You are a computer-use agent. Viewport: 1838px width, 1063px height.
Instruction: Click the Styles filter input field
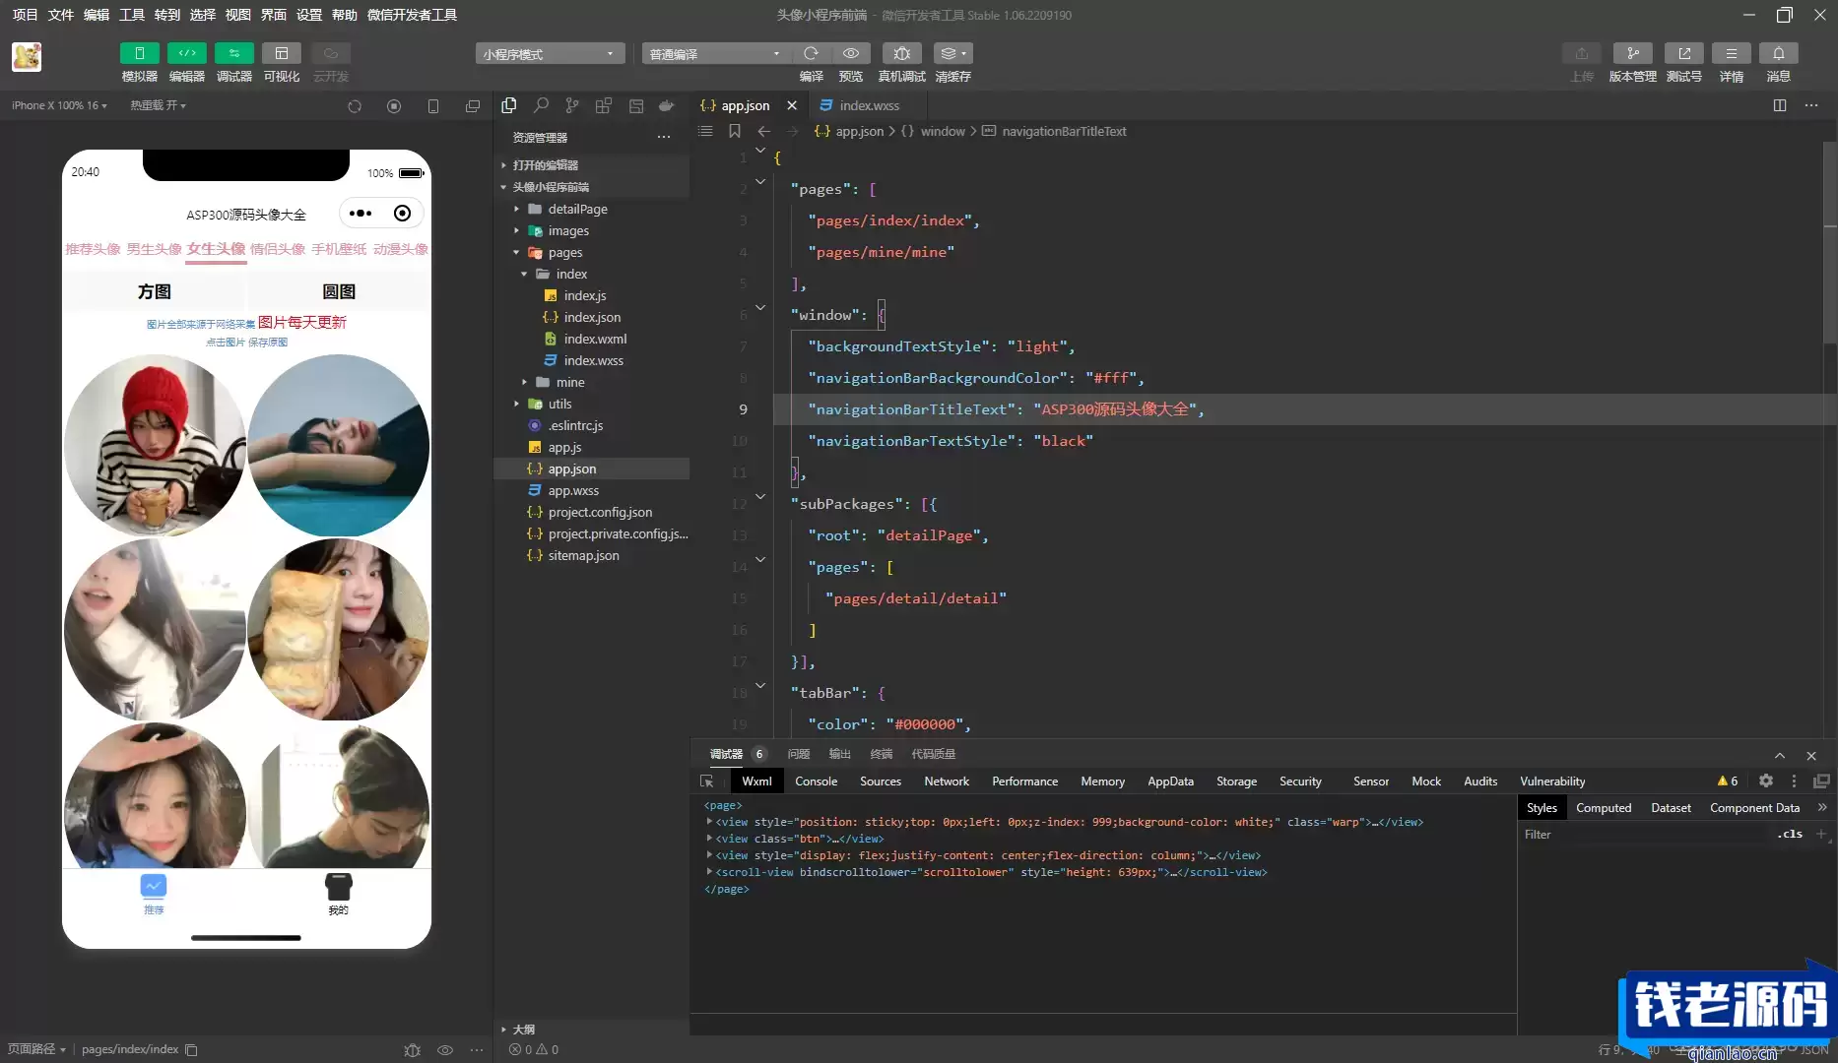pos(1647,834)
